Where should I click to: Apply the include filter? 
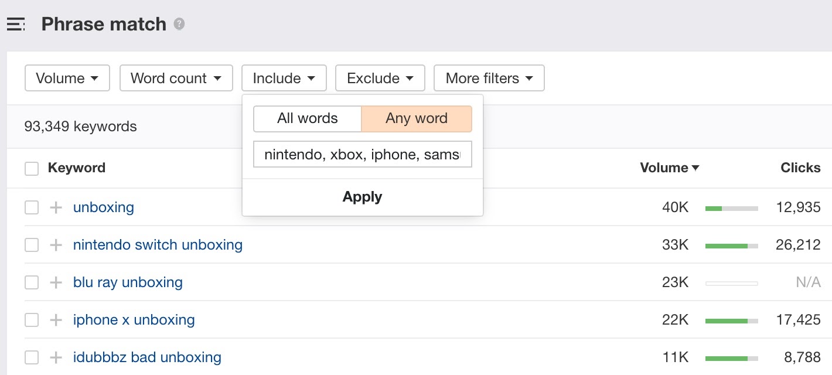click(362, 196)
